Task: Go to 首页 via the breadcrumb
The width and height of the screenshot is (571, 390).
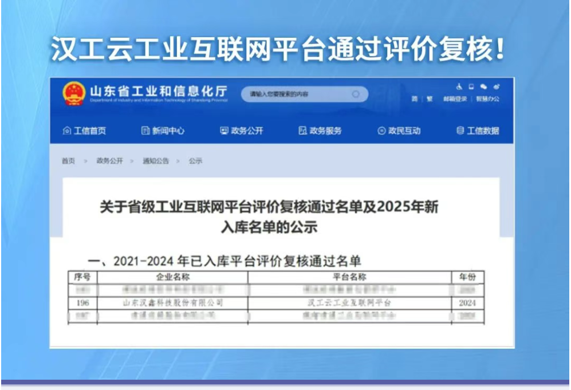Action: 68,161
